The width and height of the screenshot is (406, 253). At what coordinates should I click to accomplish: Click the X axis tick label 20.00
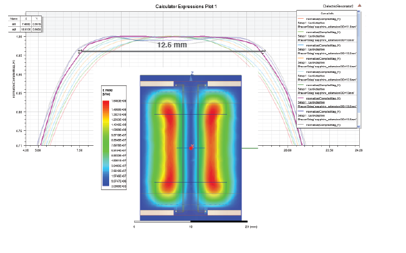coord(288,150)
